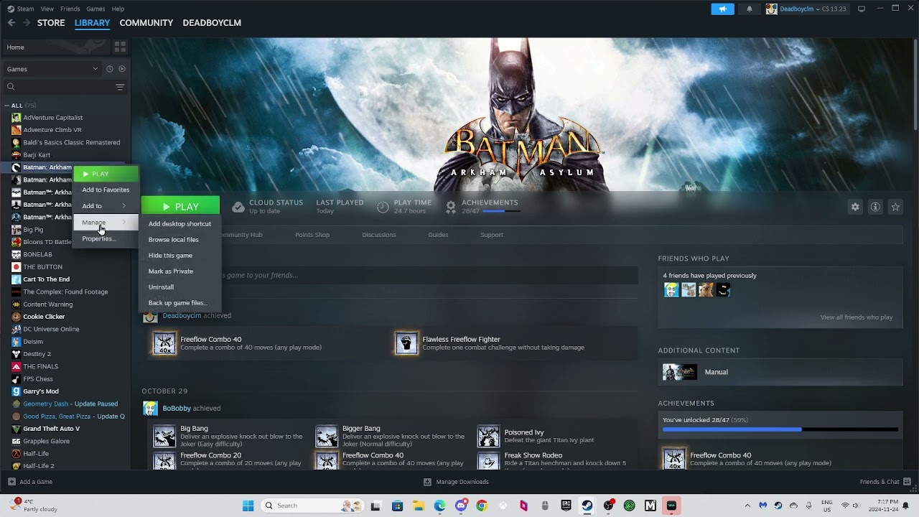Image resolution: width=919 pixels, height=517 pixels.
Task: Click the ready-to-play filter icon
Action: pos(122,69)
